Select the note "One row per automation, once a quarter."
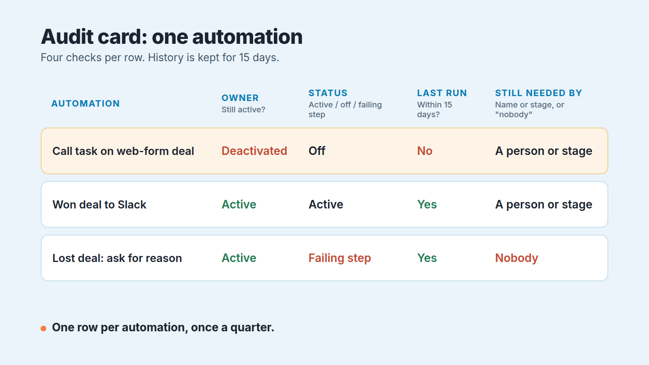Image resolution: width=649 pixels, height=365 pixels. point(163,328)
